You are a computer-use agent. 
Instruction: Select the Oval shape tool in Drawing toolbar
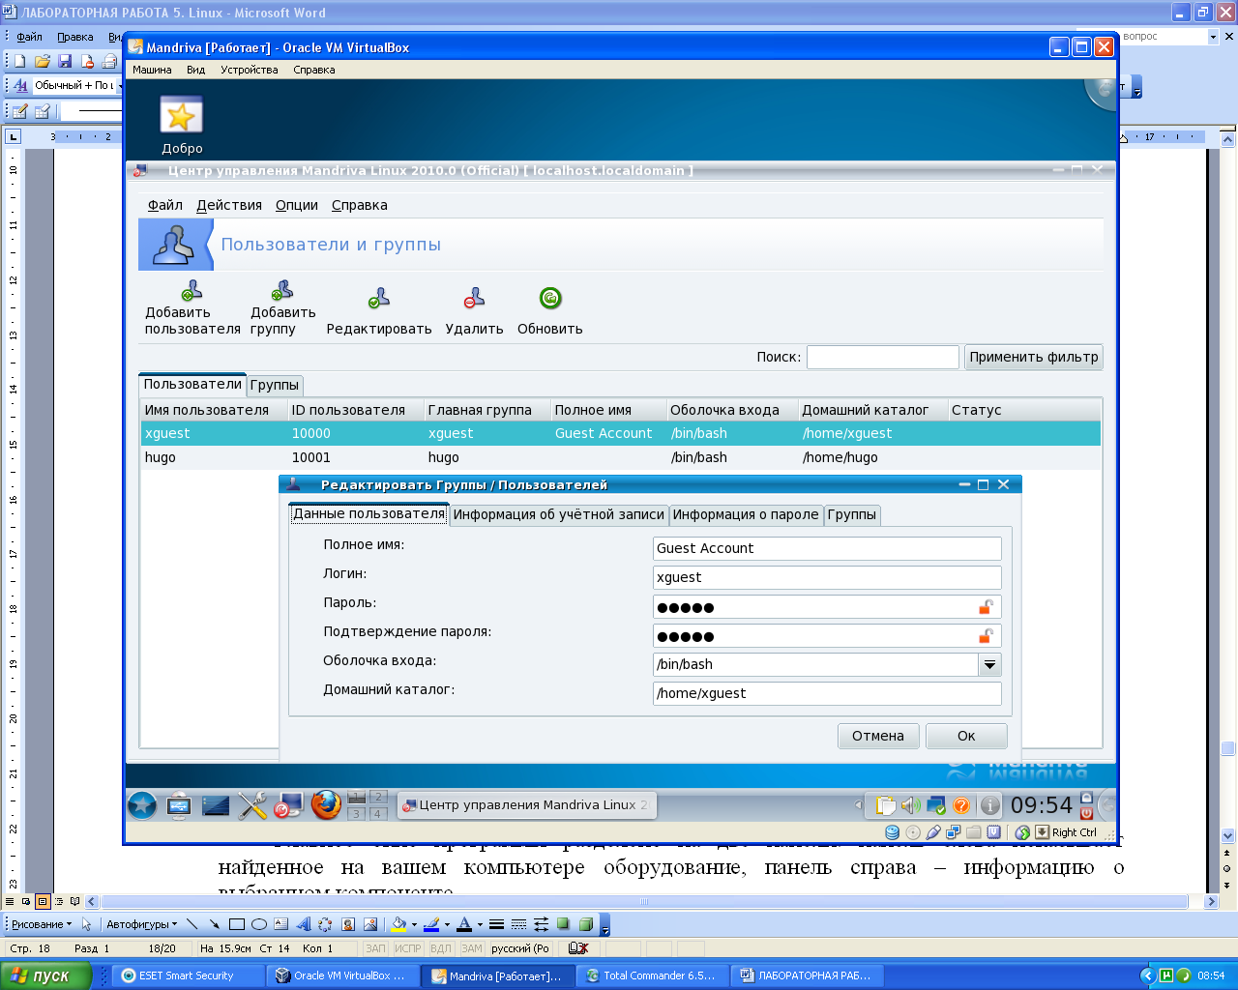258,924
